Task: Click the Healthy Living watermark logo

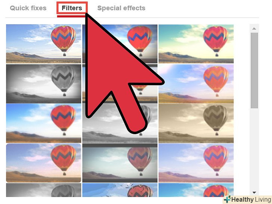Action: coord(248,200)
